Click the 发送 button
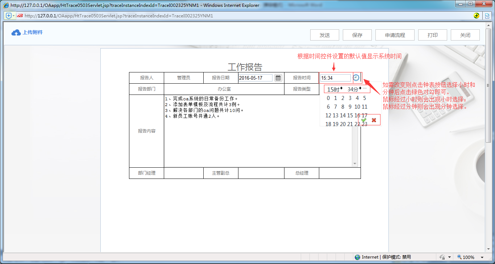 point(324,35)
